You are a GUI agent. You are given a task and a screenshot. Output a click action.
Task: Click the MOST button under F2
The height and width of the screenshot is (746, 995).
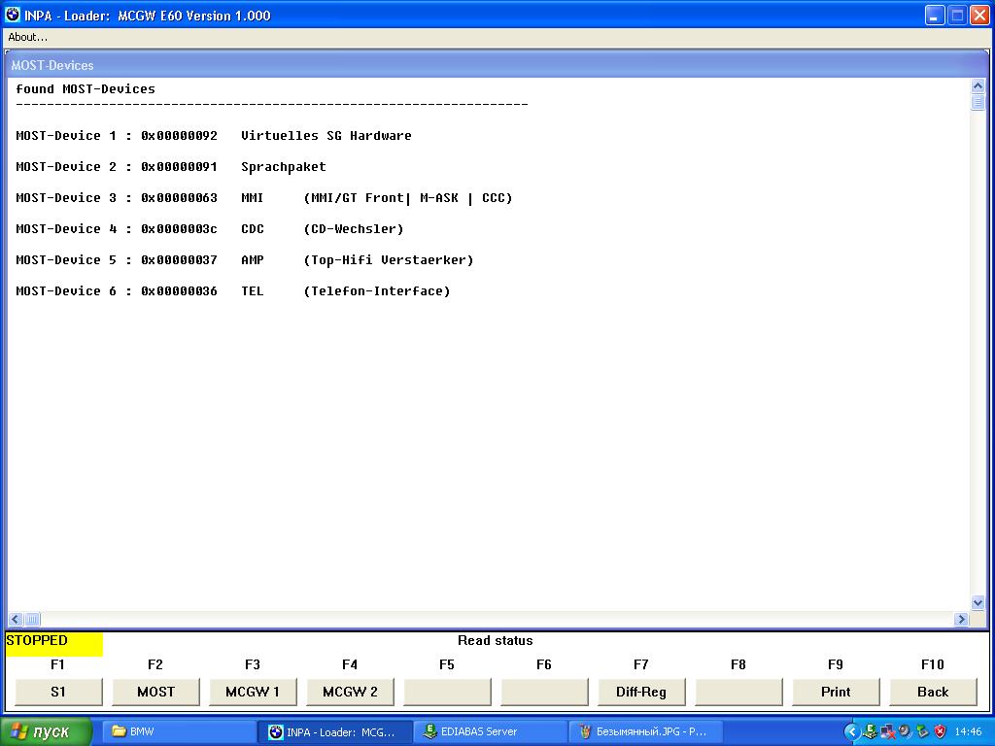(x=155, y=692)
